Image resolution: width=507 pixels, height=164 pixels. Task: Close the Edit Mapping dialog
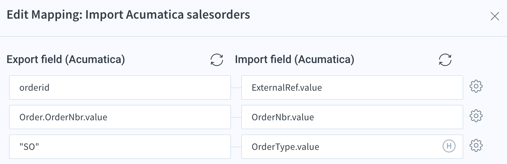(495, 16)
